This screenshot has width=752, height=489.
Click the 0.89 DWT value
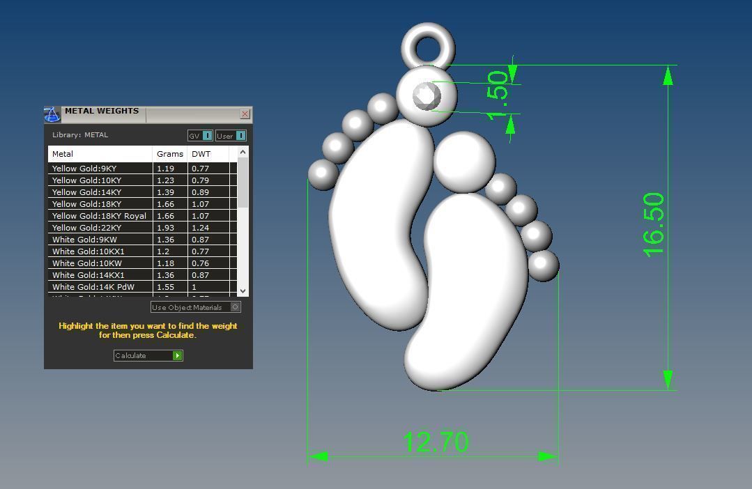pyautogui.click(x=201, y=192)
